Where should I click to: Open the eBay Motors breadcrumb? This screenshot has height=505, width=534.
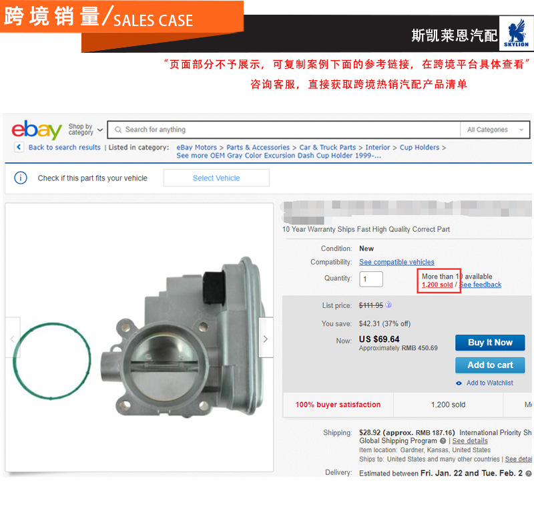196,147
